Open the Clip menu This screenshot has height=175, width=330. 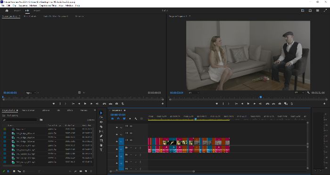[14, 6]
